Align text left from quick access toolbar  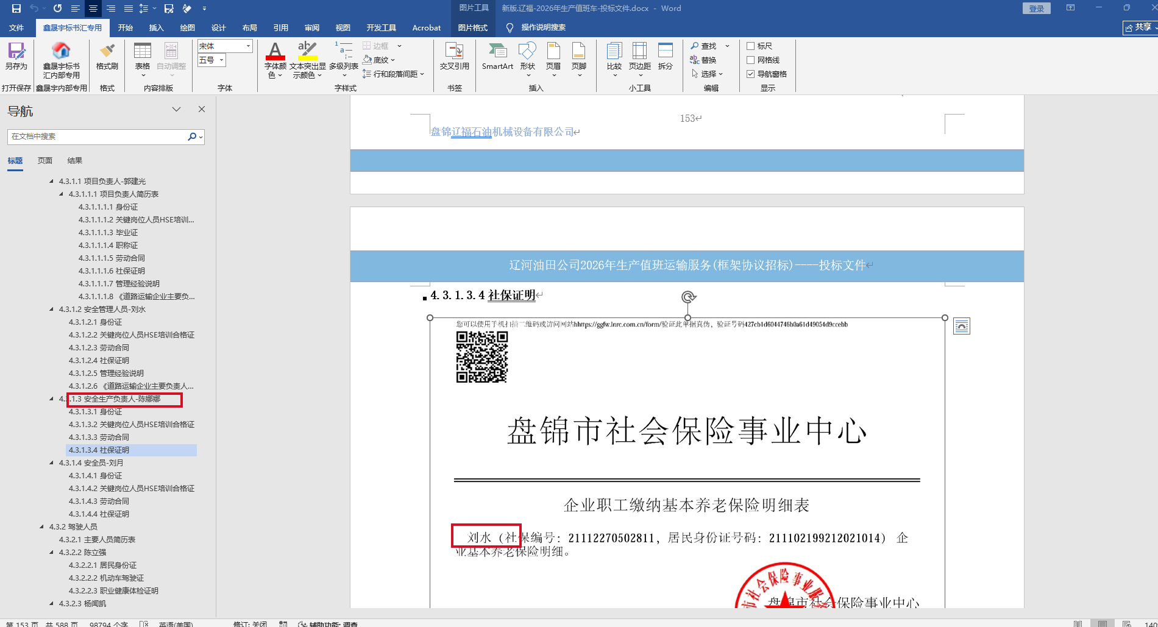(75, 9)
